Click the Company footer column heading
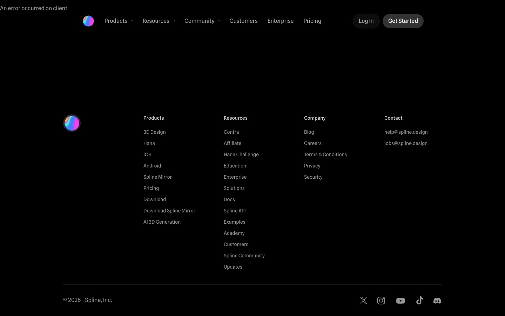 315,118
